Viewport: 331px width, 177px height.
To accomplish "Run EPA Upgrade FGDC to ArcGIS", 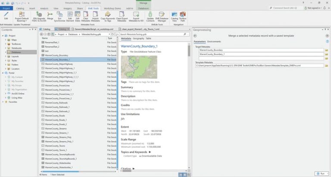I will point(39,16).
